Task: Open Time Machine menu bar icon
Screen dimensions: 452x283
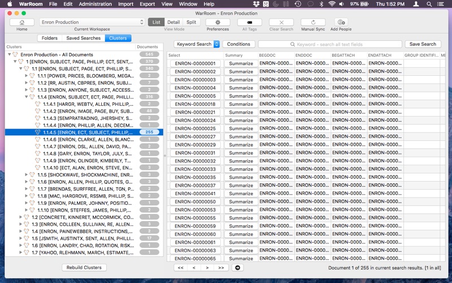Action: click(x=298, y=4)
